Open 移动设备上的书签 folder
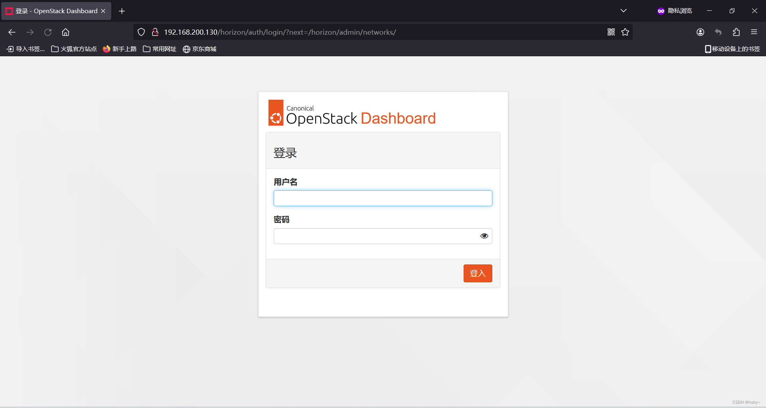This screenshot has width=766, height=408. (x=732, y=49)
